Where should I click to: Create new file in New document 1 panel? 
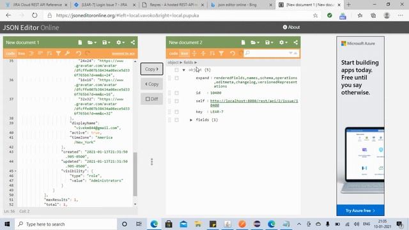click(x=80, y=43)
